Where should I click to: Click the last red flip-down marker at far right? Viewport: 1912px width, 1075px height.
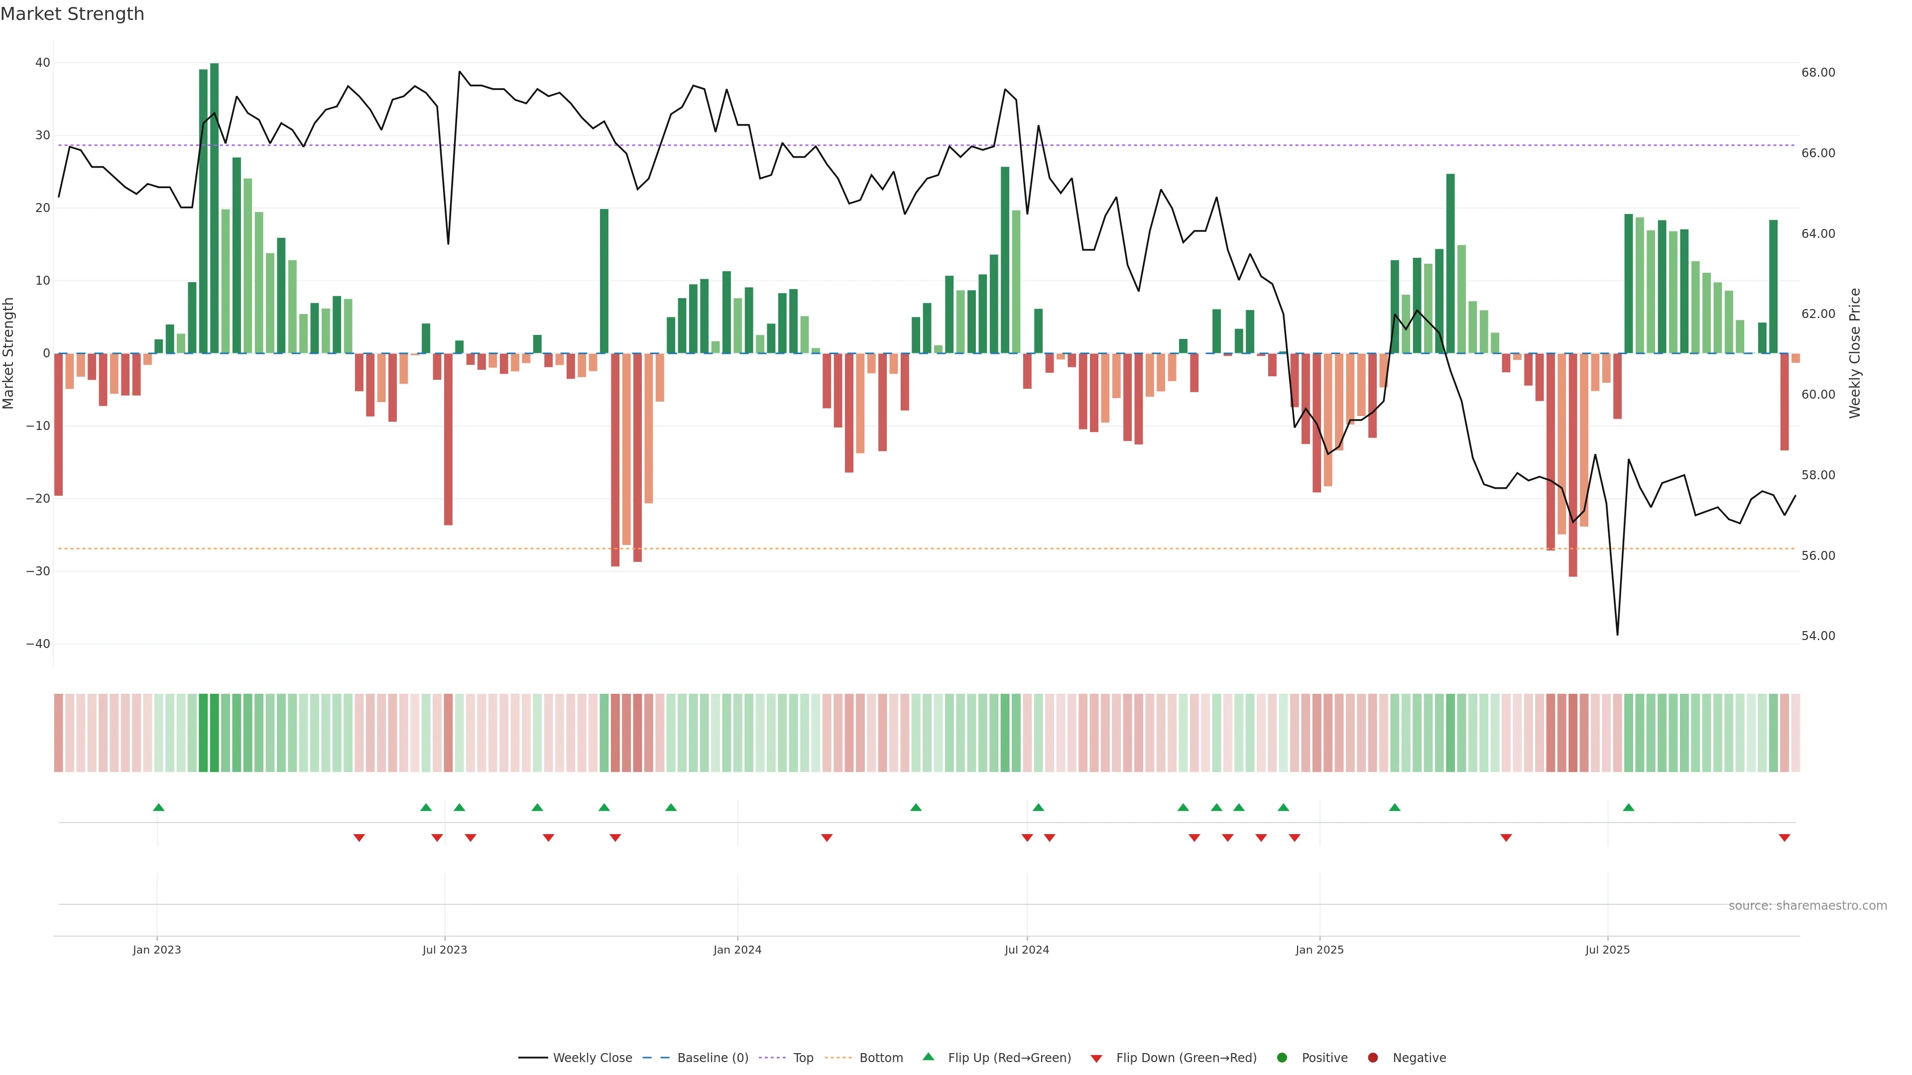[x=1785, y=838]
